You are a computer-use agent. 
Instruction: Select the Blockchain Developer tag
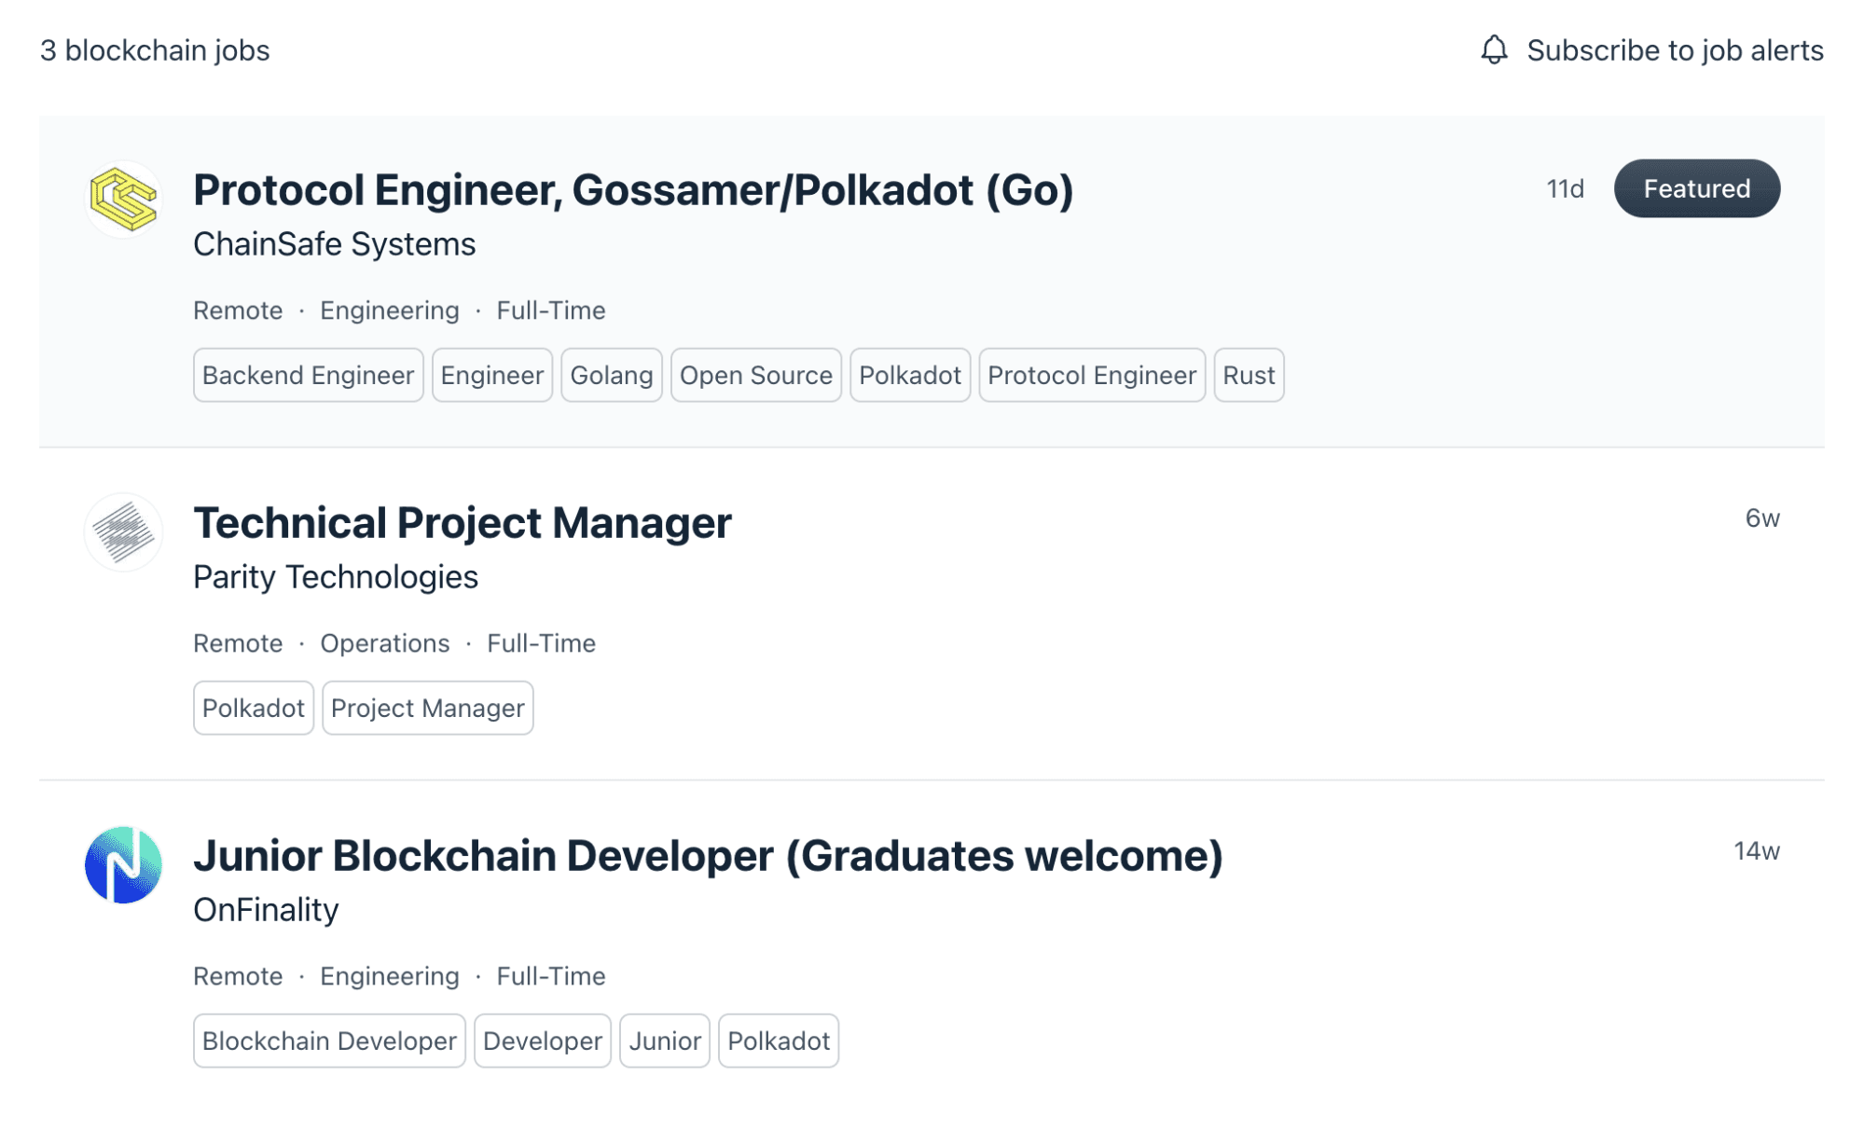point(329,1041)
